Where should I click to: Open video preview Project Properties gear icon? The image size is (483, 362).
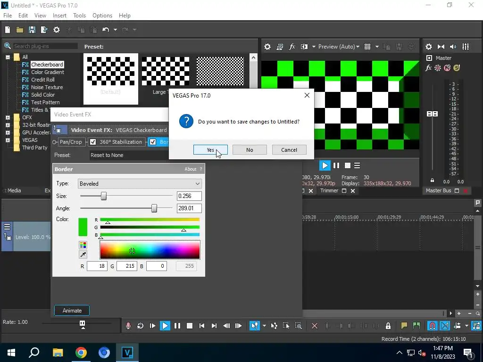pos(267,47)
